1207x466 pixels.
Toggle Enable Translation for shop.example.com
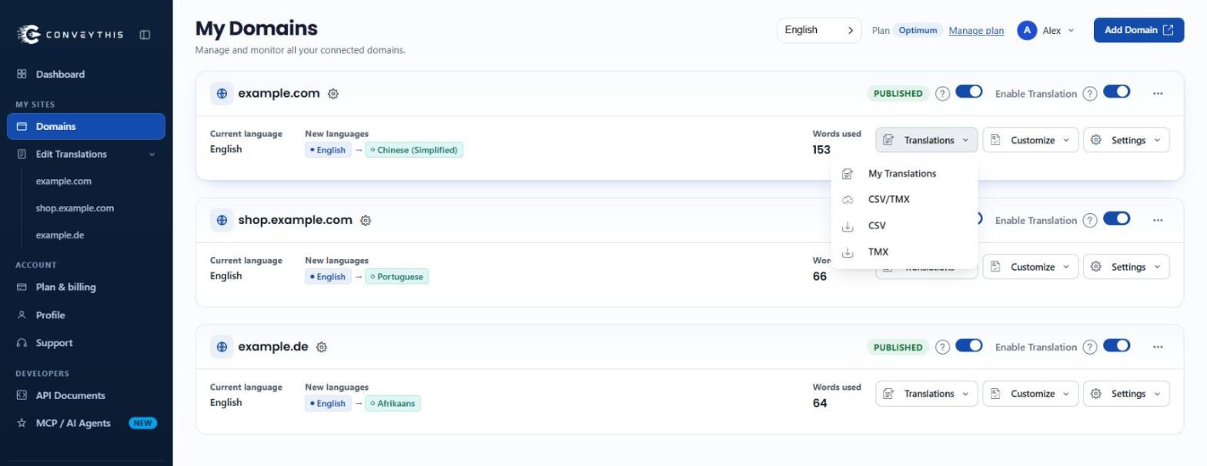coord(1117,218)
